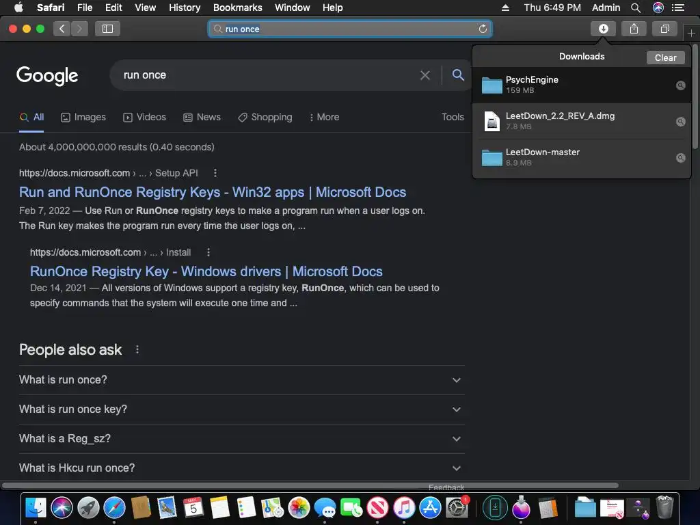
Task: Submit search with the Google magnifier icon
Action: pos(458,75)
